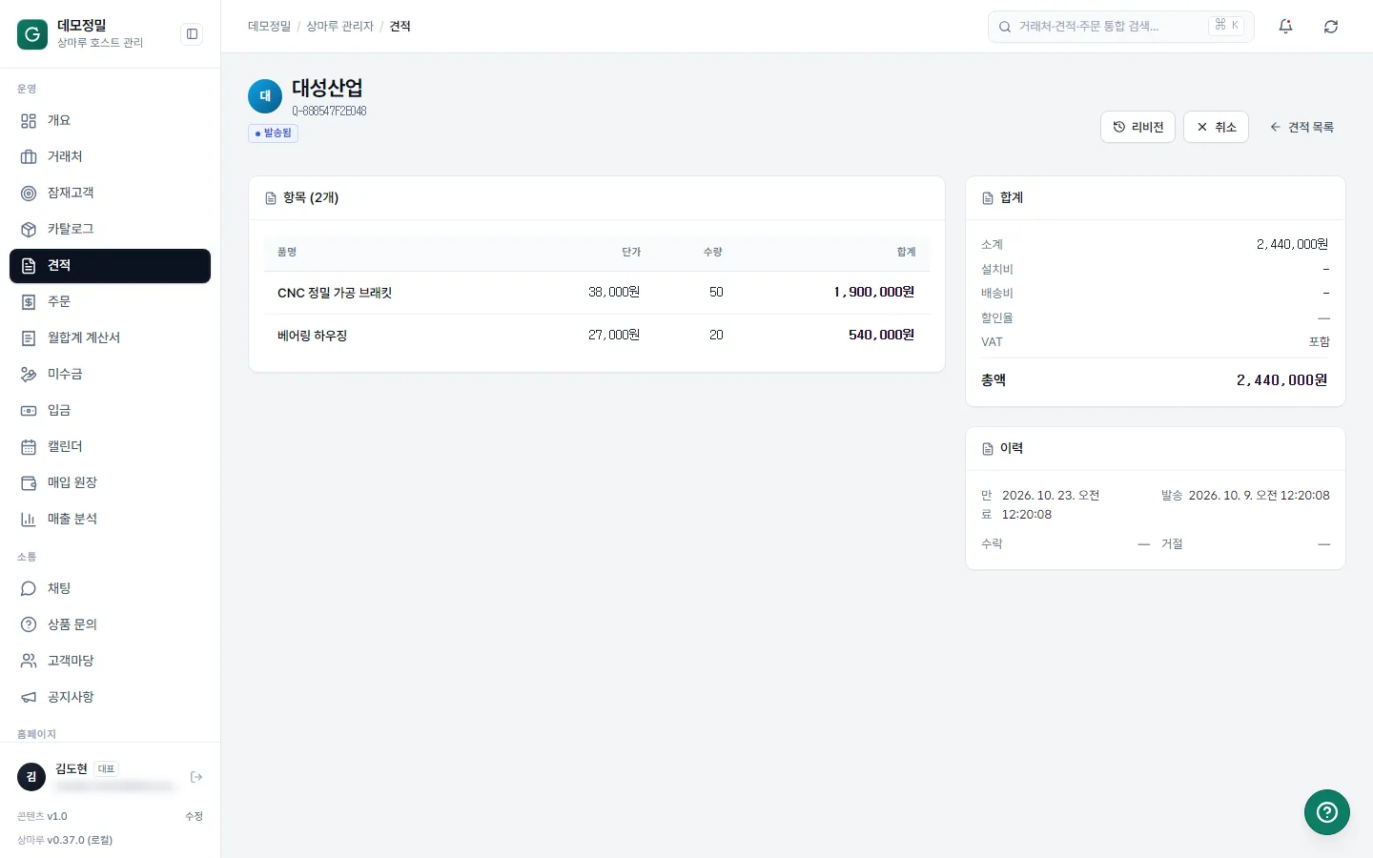Viewport: 1373px width, 858px height.
Task: Click the 상품 문의 question icon
Action: [29, 625]
